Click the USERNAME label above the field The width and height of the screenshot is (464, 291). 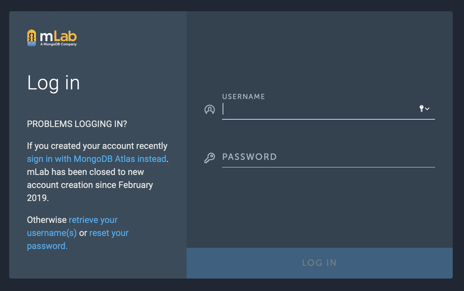(x=243, y=97)
